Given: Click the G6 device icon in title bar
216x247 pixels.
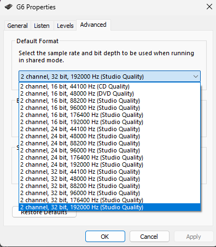Looking at the screenshot, I should (8, 7).
